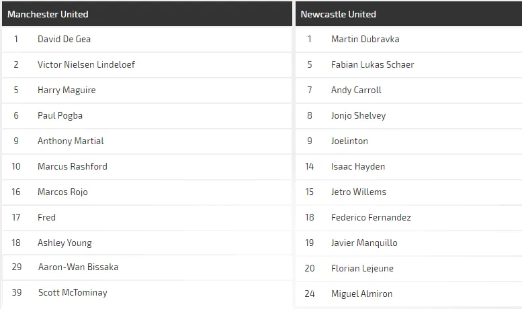Choose Andy Carroll from Newcastle's lineup
The width and height of the screenshot is (522, 309).
pos(356,90)
